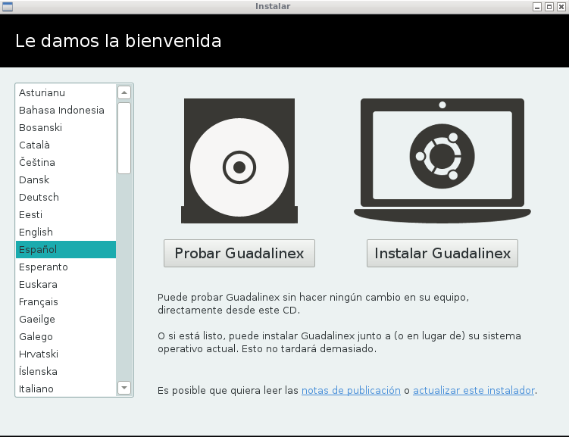The image size is (569, 437).
Task: Click the language list scroll down arrow
Action: point(124,388)
